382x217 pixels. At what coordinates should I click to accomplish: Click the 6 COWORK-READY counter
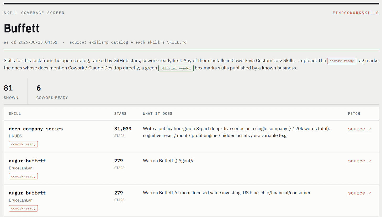coord(52,92)
